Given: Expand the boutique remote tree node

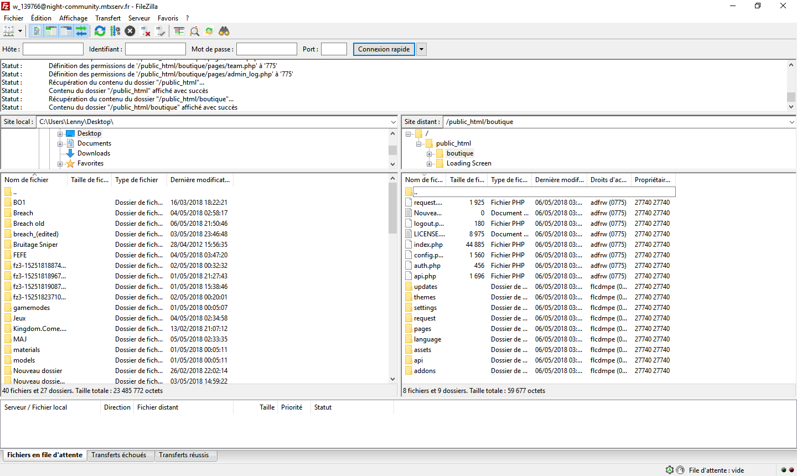Looking at the screenshot, I should [x=429, y=154].
